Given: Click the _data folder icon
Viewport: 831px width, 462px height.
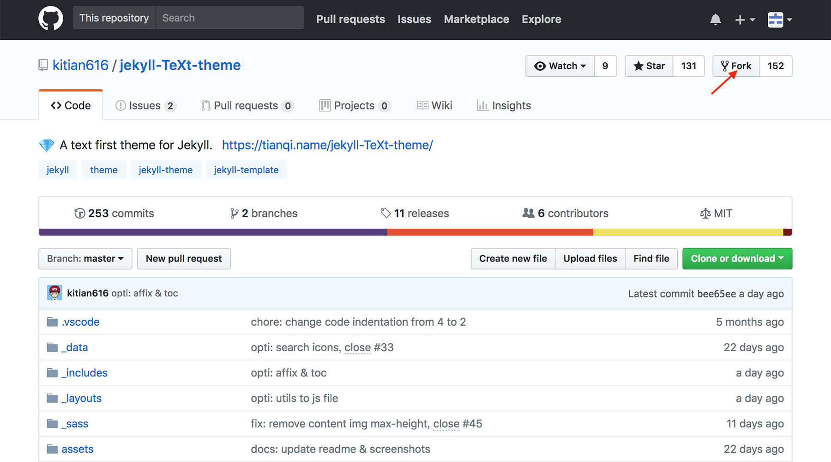Looking at the screenshot, I should [x=52, y=347].
